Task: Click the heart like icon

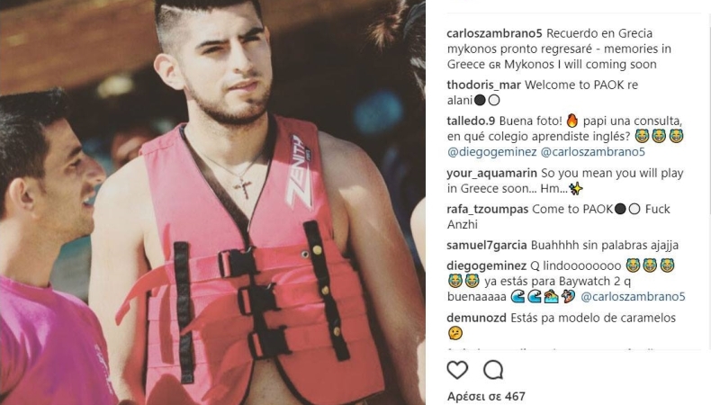Action: [457, 370]
